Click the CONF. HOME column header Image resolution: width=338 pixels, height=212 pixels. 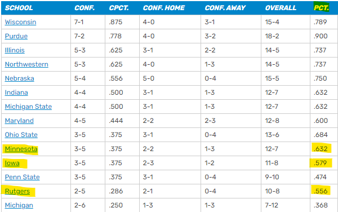click(x=163, y=8)
